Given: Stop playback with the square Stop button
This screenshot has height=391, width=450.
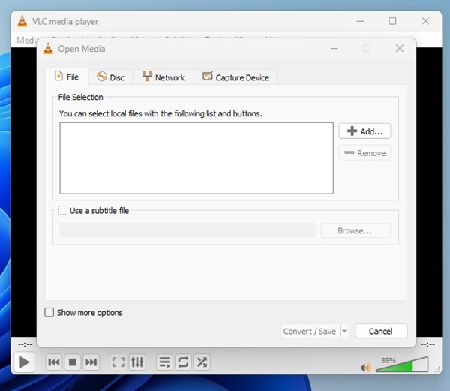Looking at the screenshot, I should pos(72,362).
